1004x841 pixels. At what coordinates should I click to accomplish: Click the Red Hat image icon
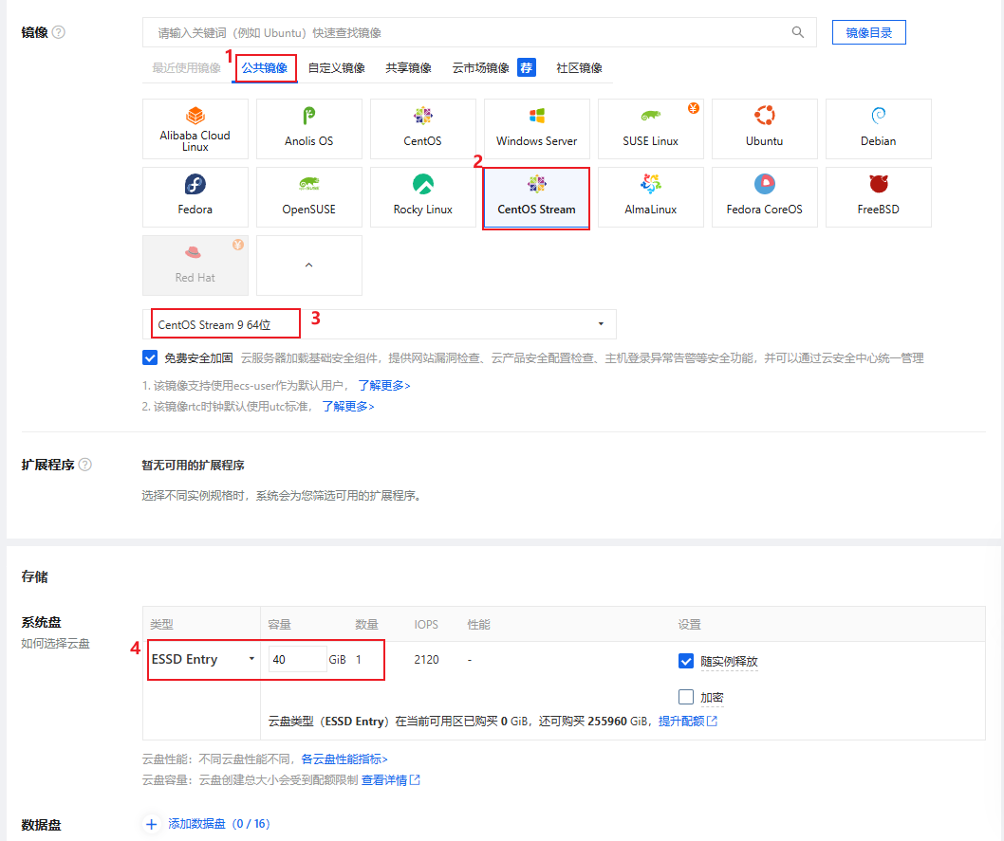coord(194,252)
